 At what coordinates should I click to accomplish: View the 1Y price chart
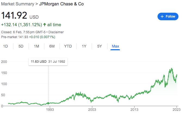(x=84, y=46)
